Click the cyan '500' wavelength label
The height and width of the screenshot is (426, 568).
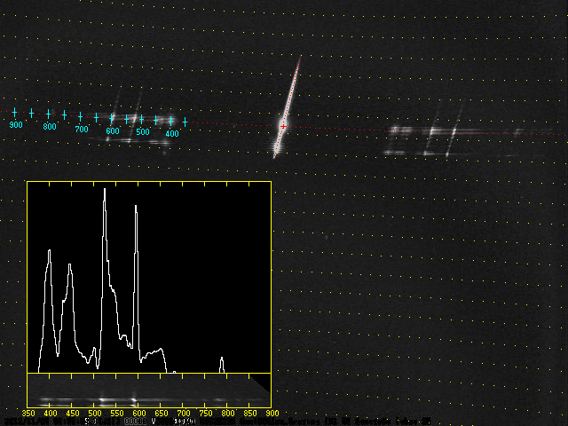point(143,132)
